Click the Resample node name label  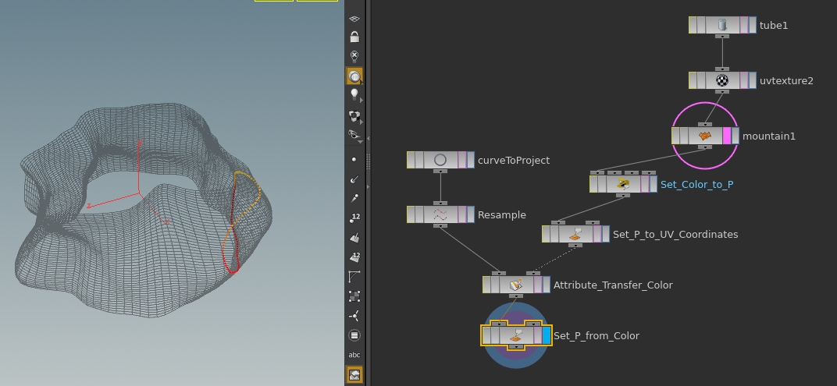(x=502, y=215)
